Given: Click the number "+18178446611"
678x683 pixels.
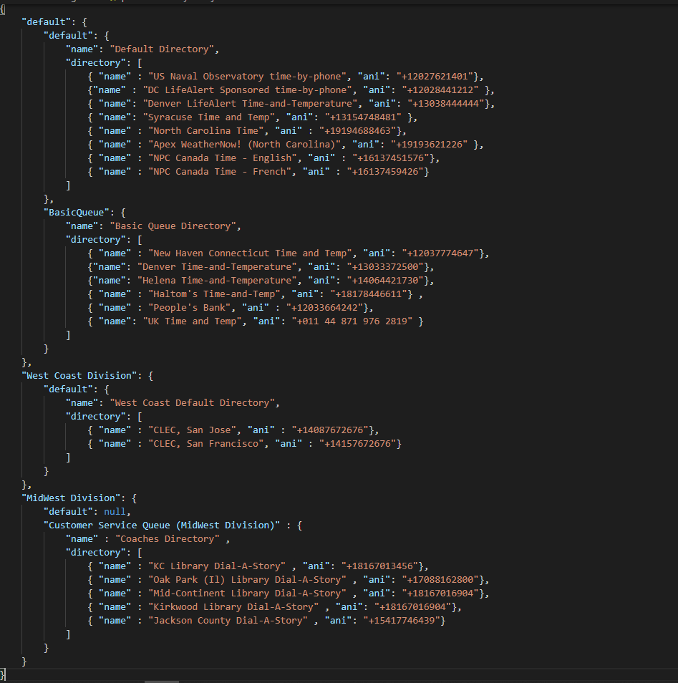Looking at the screenshot, I should [368, 294].
